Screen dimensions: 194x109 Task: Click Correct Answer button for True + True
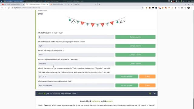[135, 37]
